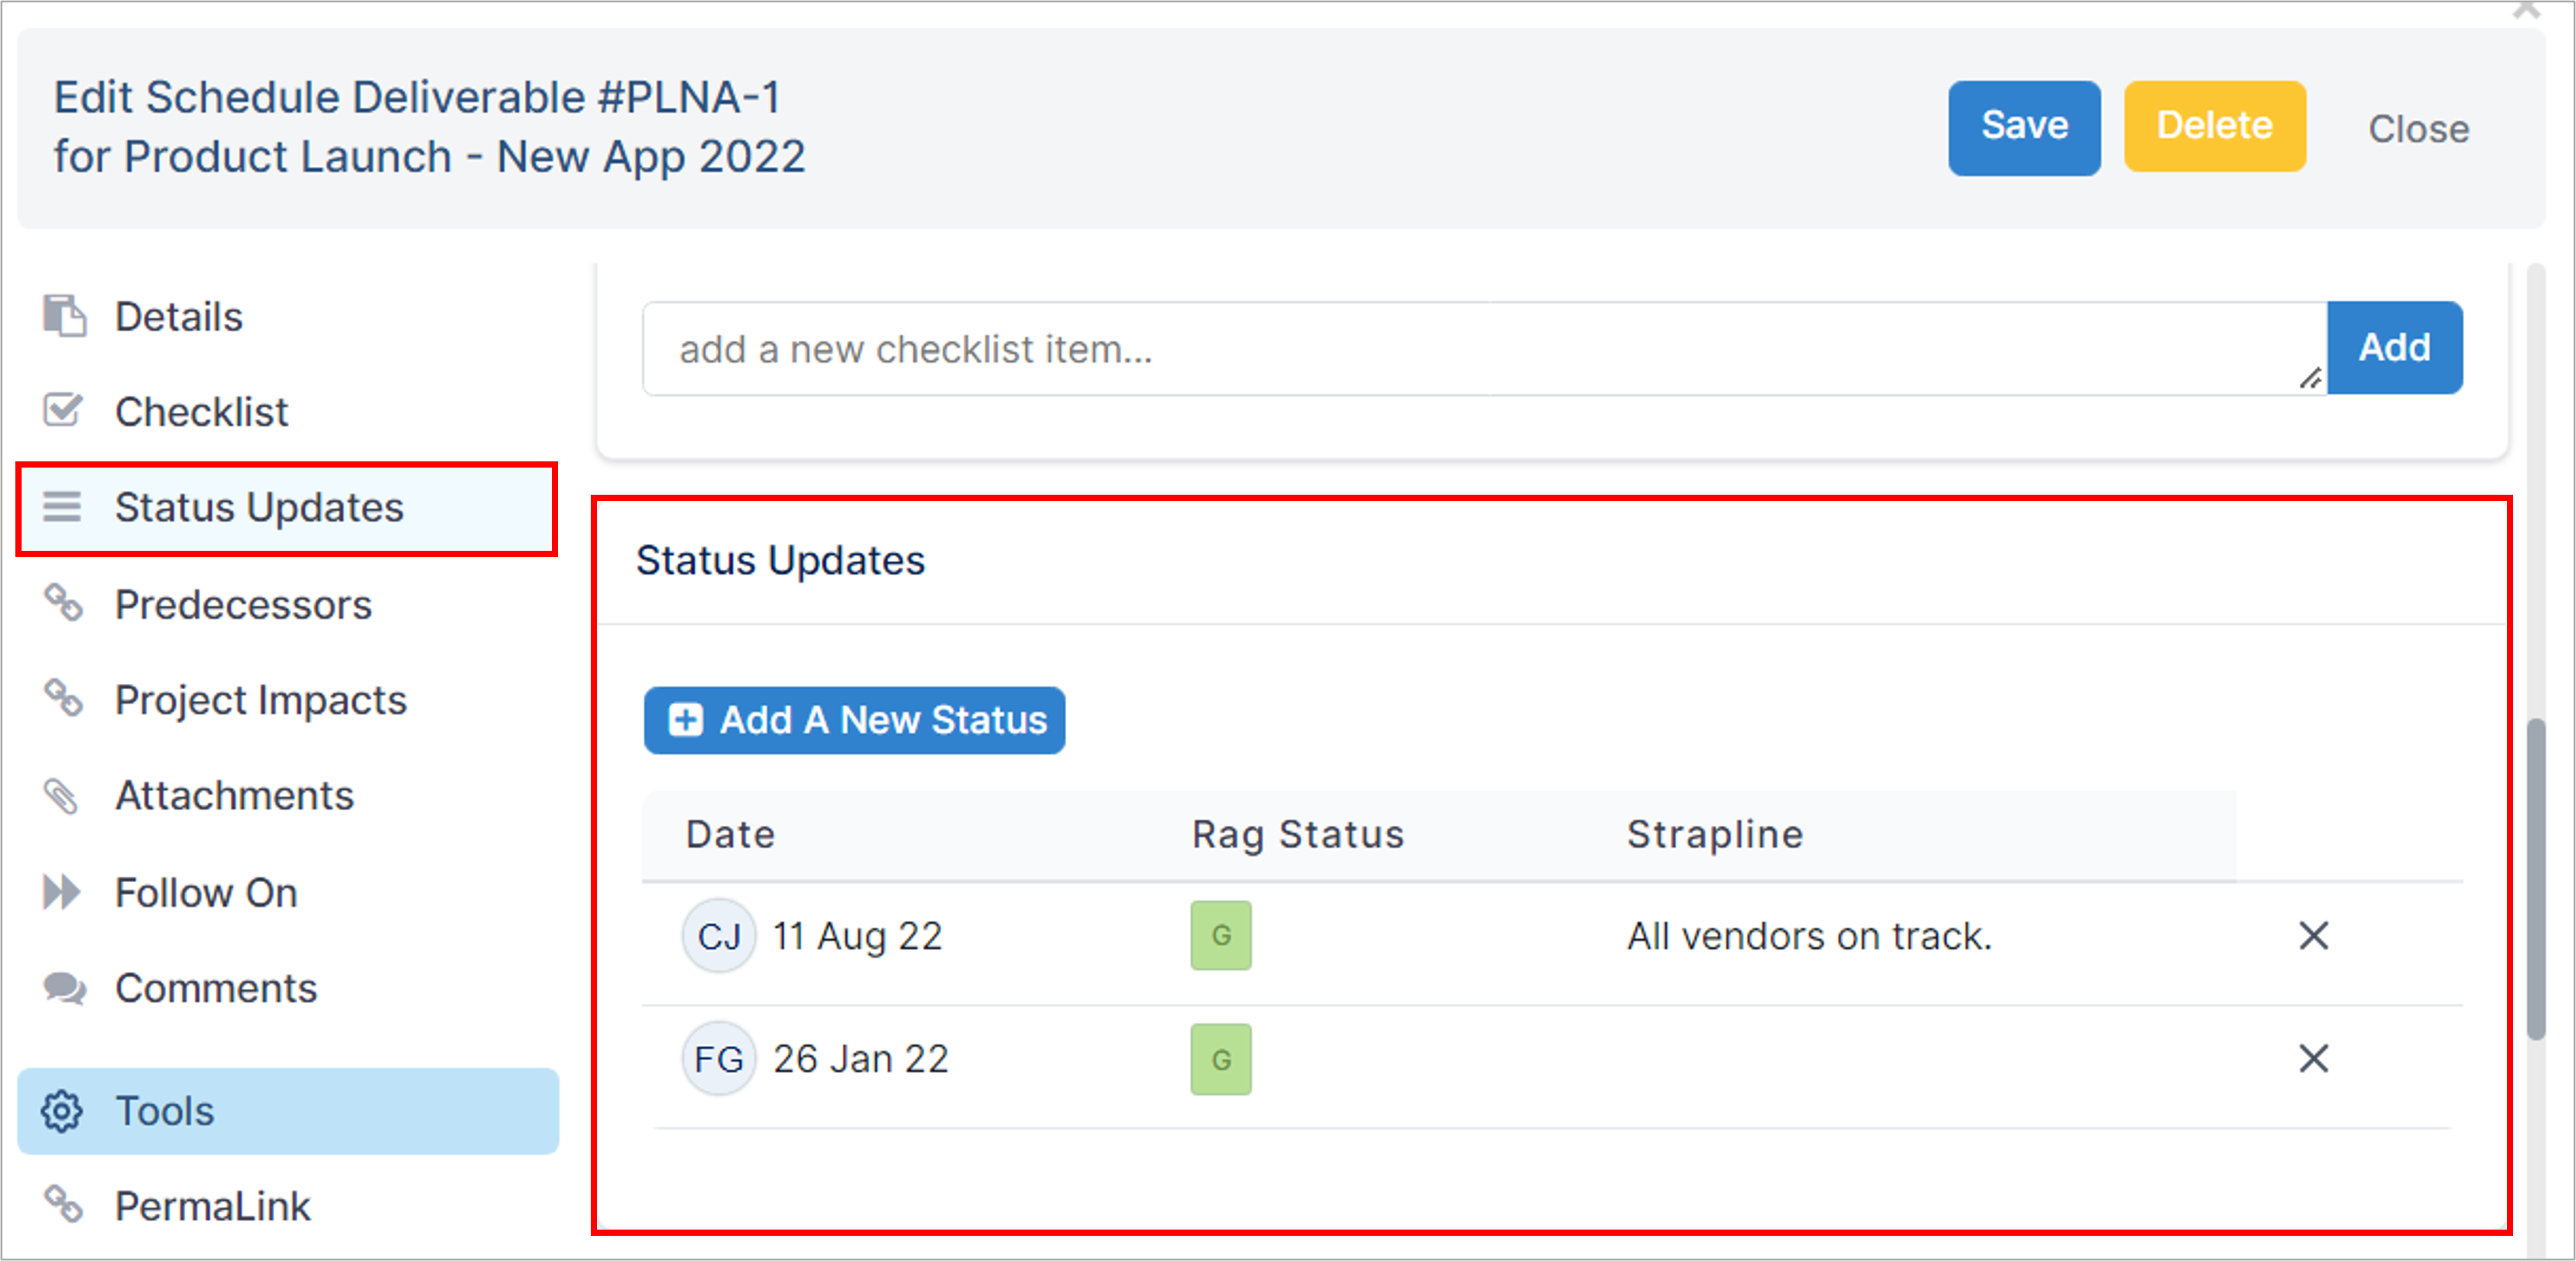Viewport: 2576px width, 1261px height.
Task: Save the schedule deliverable
Action: pyautogui.click(x=2024, y=127)
